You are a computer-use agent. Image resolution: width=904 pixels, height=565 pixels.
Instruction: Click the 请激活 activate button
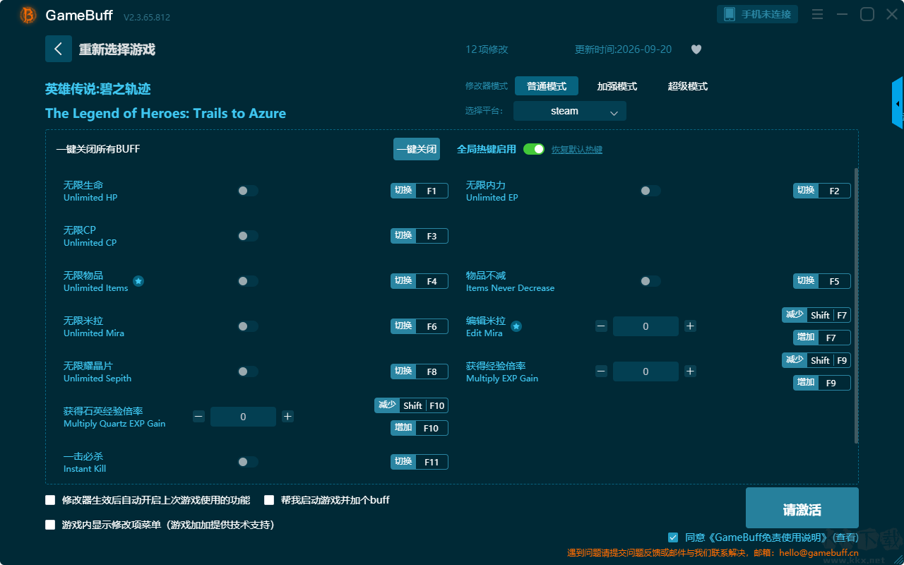(802, 509)
